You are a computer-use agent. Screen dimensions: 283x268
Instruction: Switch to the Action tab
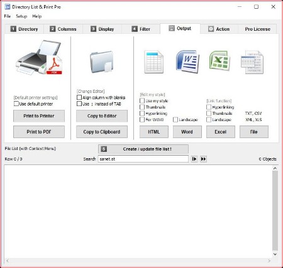(x=219, y=29)
